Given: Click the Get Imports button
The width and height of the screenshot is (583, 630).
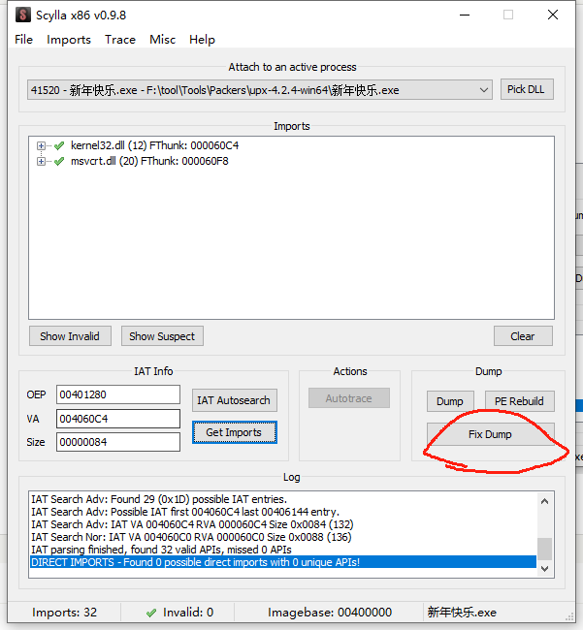Looking at the screenshot, I should coord(235,432).
